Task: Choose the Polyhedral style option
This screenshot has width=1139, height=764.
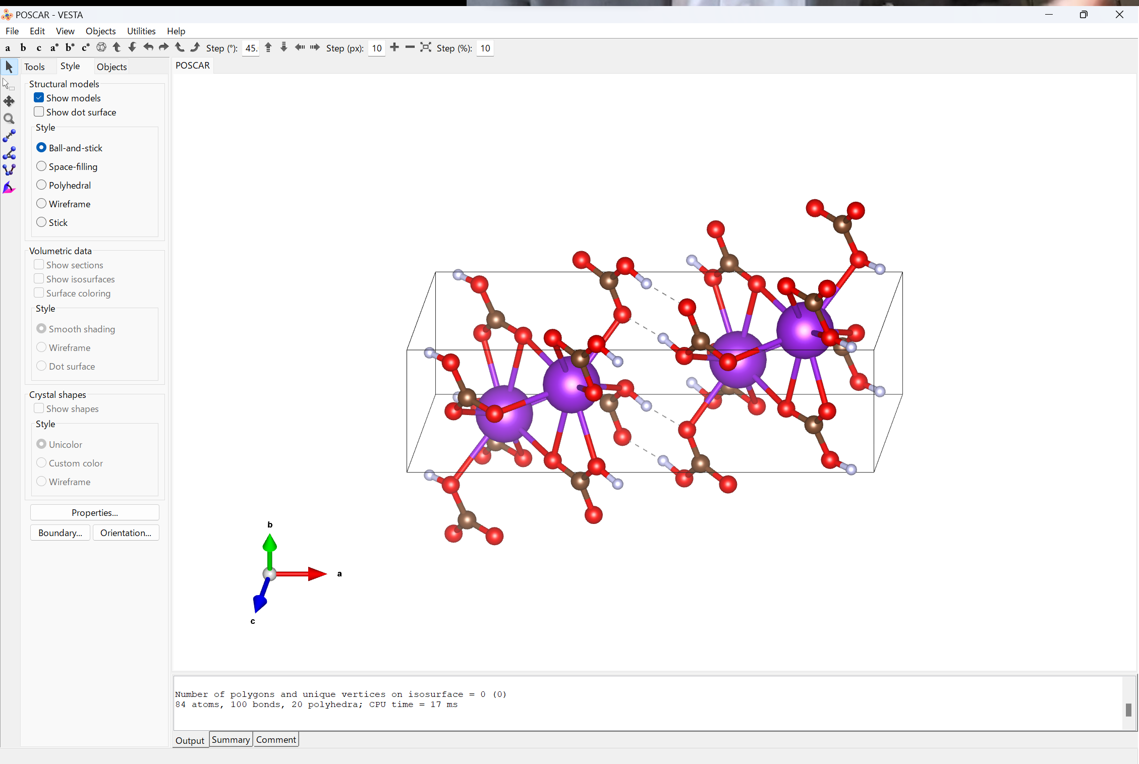Action: (x=41, y=185)
